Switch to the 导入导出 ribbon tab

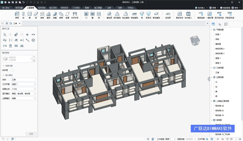pos(6,8)
